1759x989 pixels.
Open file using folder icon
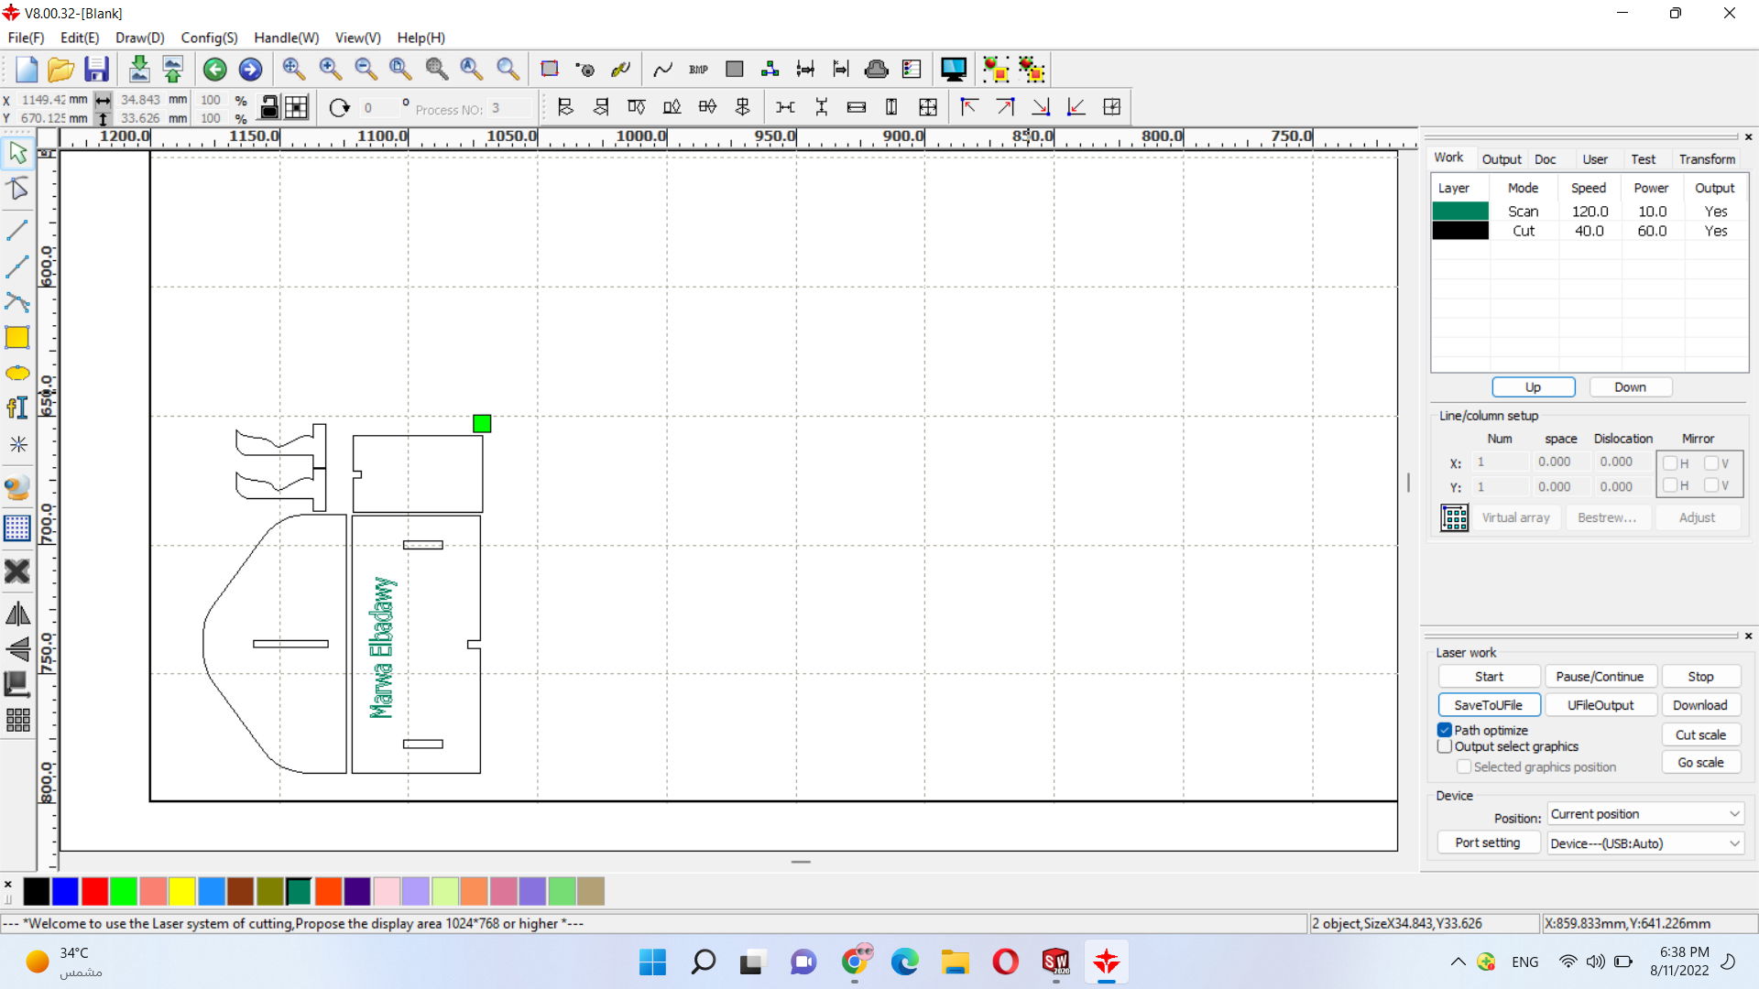pyautogui.click(x=60, y=70)
